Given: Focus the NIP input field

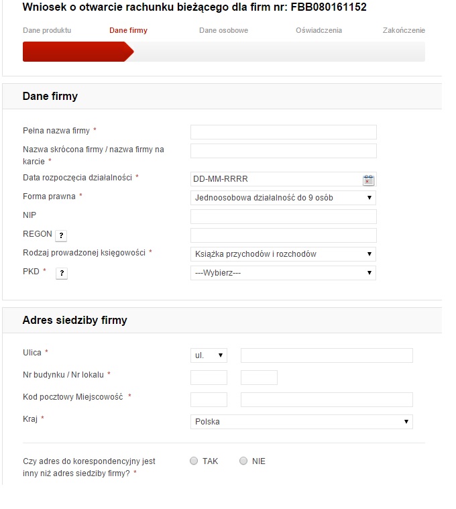Looking at the screenshot, I should coord(284,217).
